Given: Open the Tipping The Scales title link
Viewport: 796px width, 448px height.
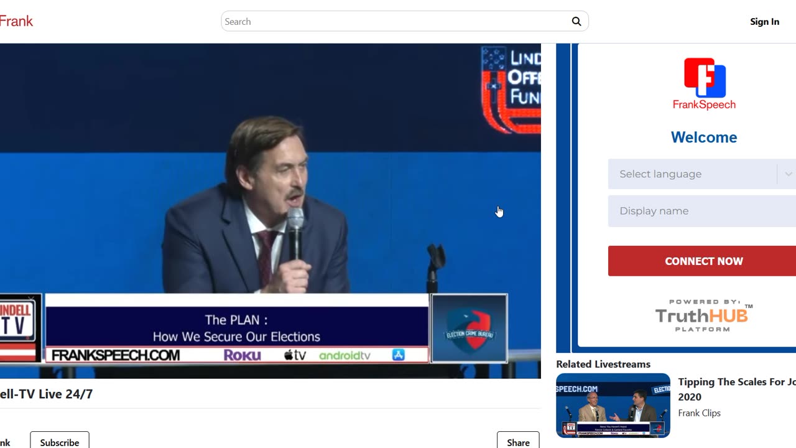Looking at the screenshot, I should point(737,389).
